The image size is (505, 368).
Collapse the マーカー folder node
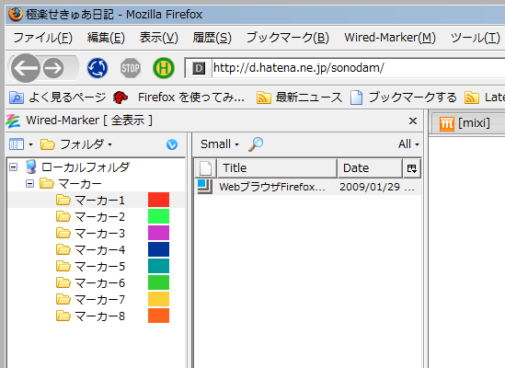pyautogui.click(x=30, y=184)
